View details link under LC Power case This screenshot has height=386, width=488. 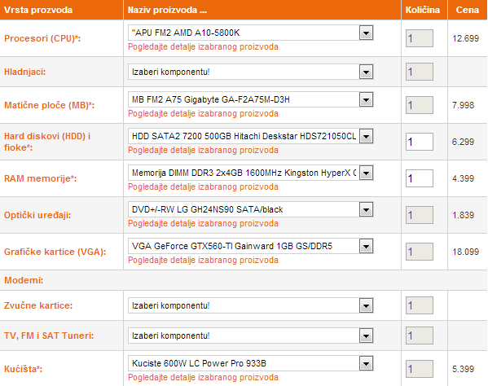pos(203,378)
